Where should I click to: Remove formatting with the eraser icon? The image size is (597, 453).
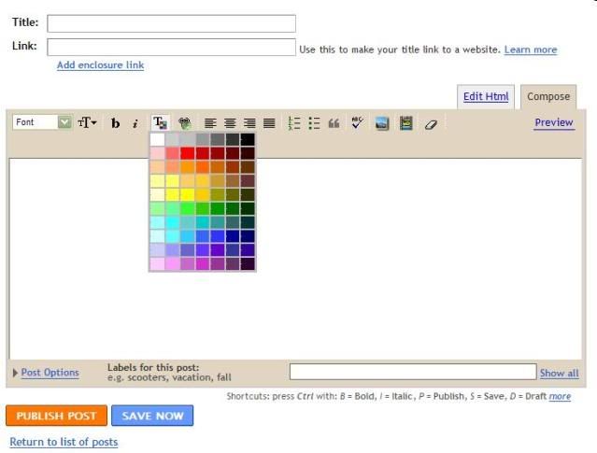click(x=431, y=124)
